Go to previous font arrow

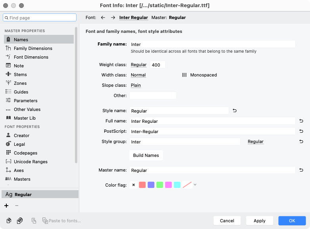tap(103, 17)
